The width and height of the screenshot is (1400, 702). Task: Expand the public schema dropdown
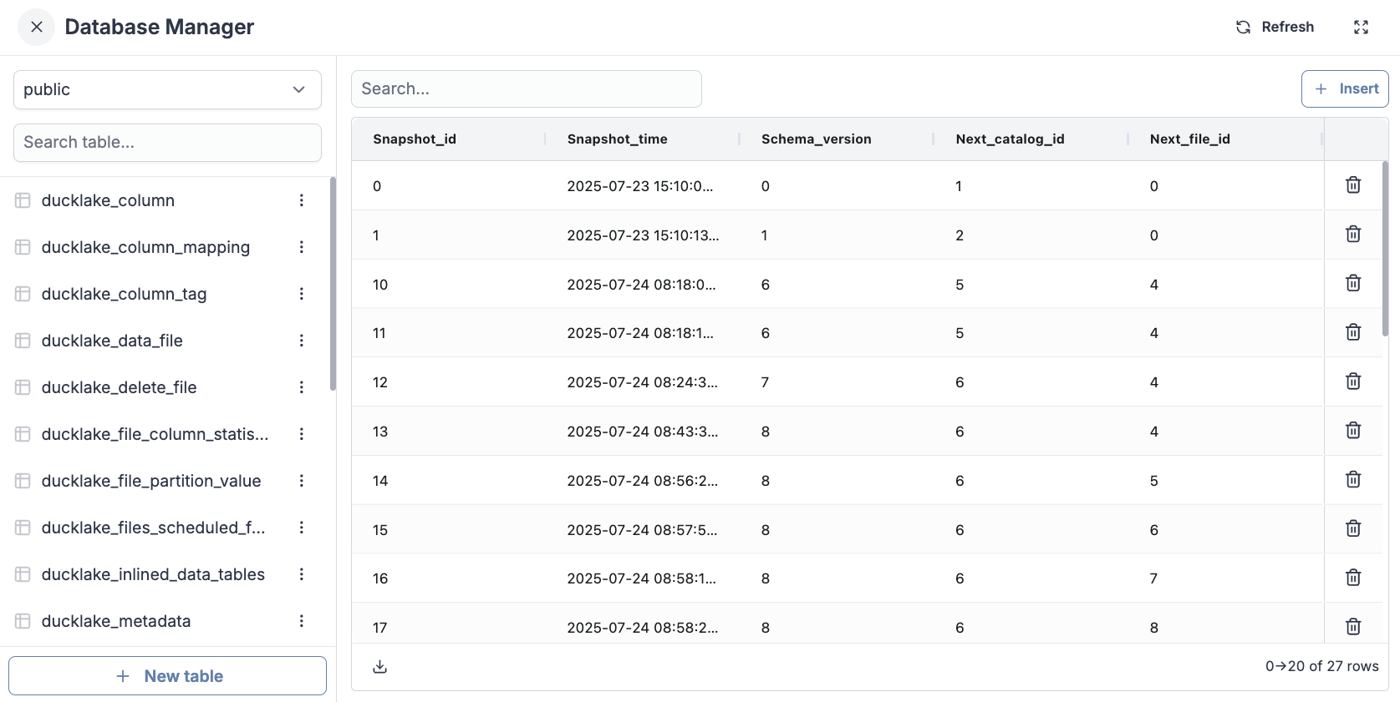(x=167, y=89)
